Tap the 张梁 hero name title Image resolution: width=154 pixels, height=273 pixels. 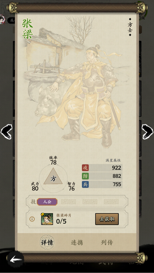28,29
